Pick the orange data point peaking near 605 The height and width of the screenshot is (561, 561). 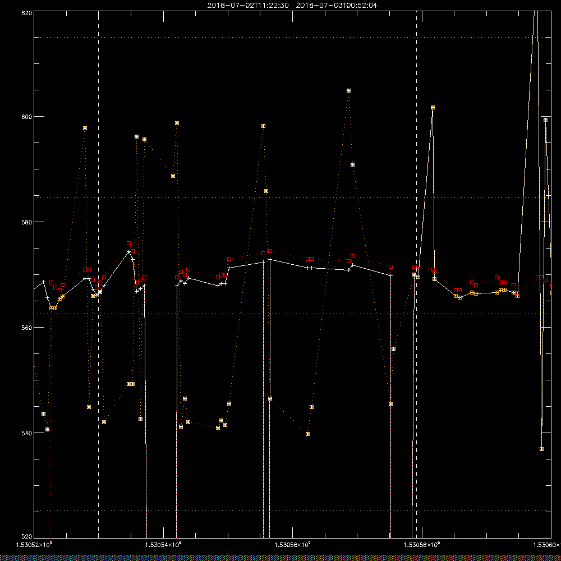348,91
